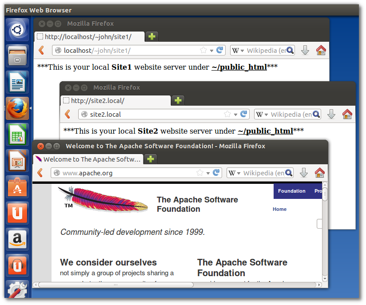Screen dimensions: 366x305
Task: Run Wikipedia search in the site1 window
Action: coord(290,50)
